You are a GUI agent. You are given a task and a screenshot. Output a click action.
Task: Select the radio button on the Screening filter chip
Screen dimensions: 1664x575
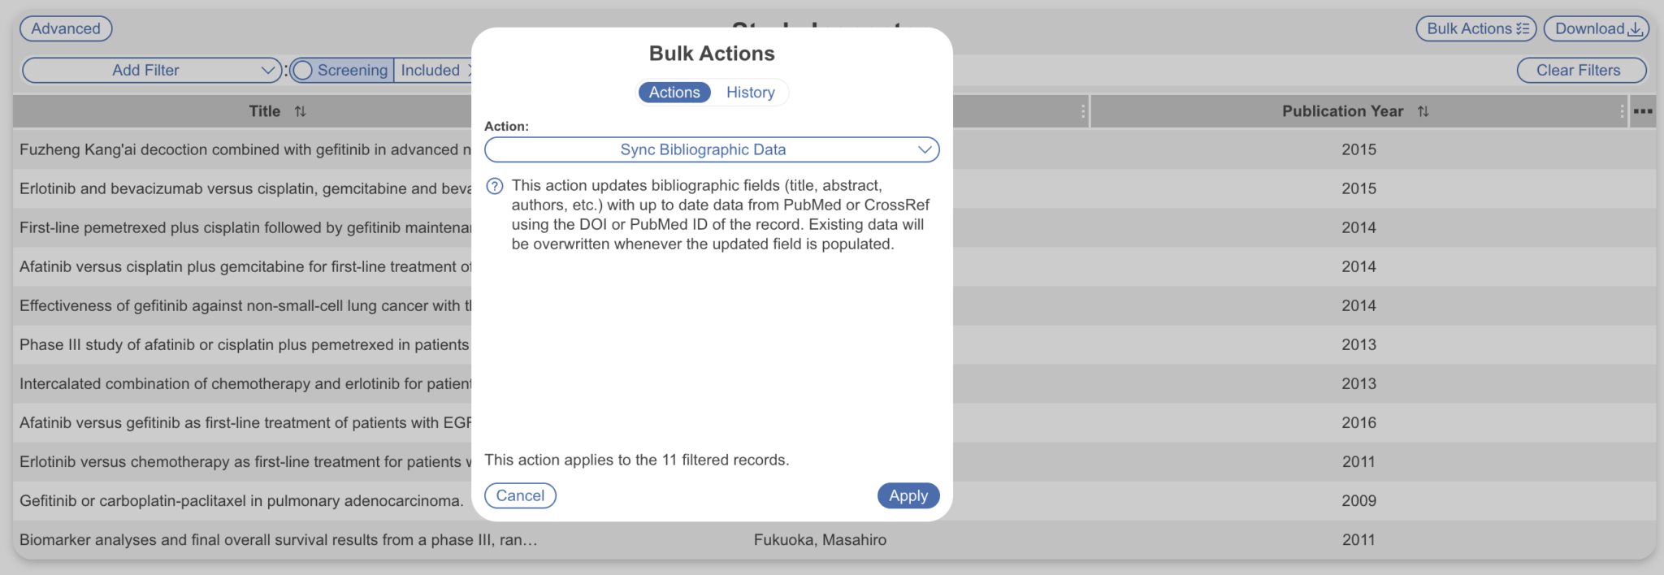tap(302, 70)
